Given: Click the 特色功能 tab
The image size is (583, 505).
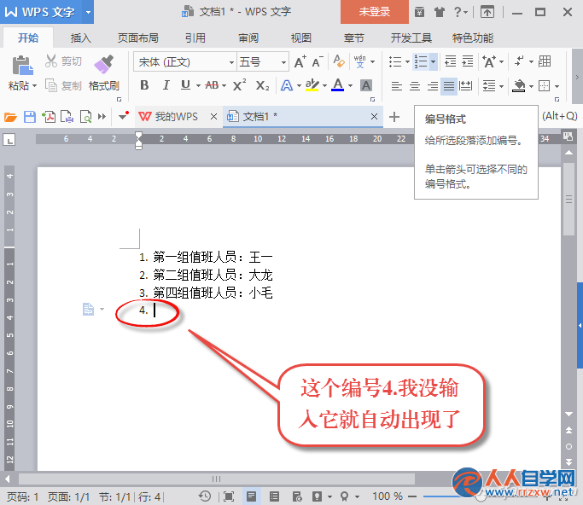Looking at the screenshot, I should (x=473, y=38).
